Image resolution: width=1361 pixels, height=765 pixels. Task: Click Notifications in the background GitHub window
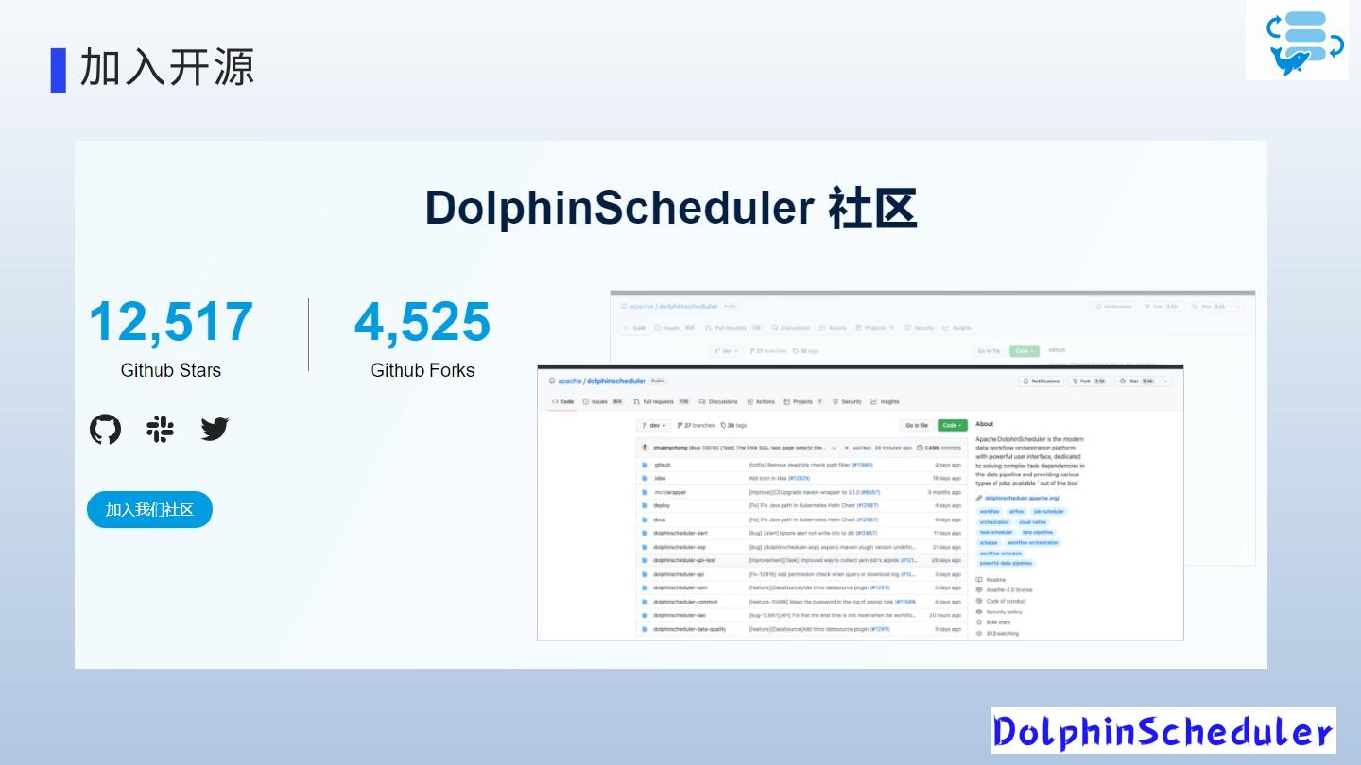(x=1114, y=307)
